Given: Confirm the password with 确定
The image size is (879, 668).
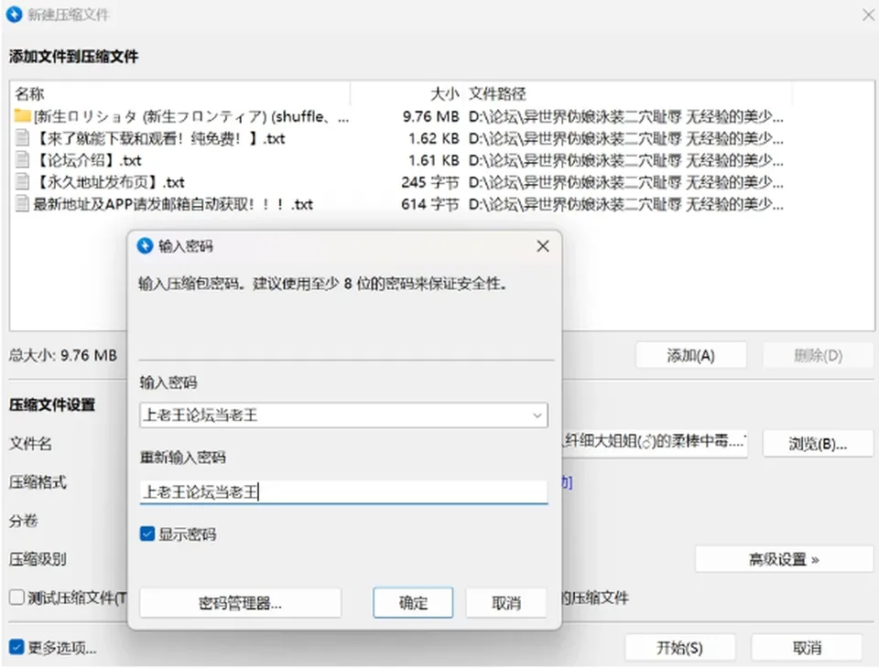Looking at the screenshot, I should pyautogui.click(x=413, y=603).
